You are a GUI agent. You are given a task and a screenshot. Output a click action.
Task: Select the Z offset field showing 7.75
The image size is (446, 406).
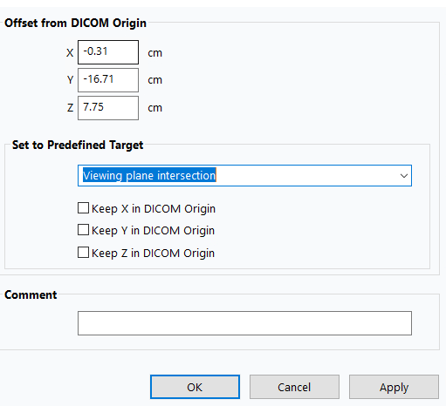108,108
